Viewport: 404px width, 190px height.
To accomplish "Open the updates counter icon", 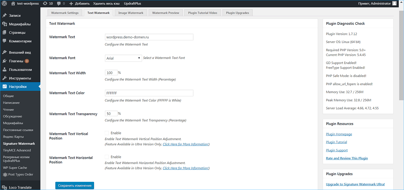I will (x=45, y=3).
